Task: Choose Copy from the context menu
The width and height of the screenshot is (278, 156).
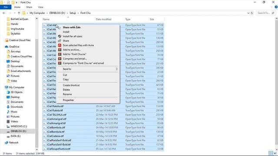Action: (66, 79)
